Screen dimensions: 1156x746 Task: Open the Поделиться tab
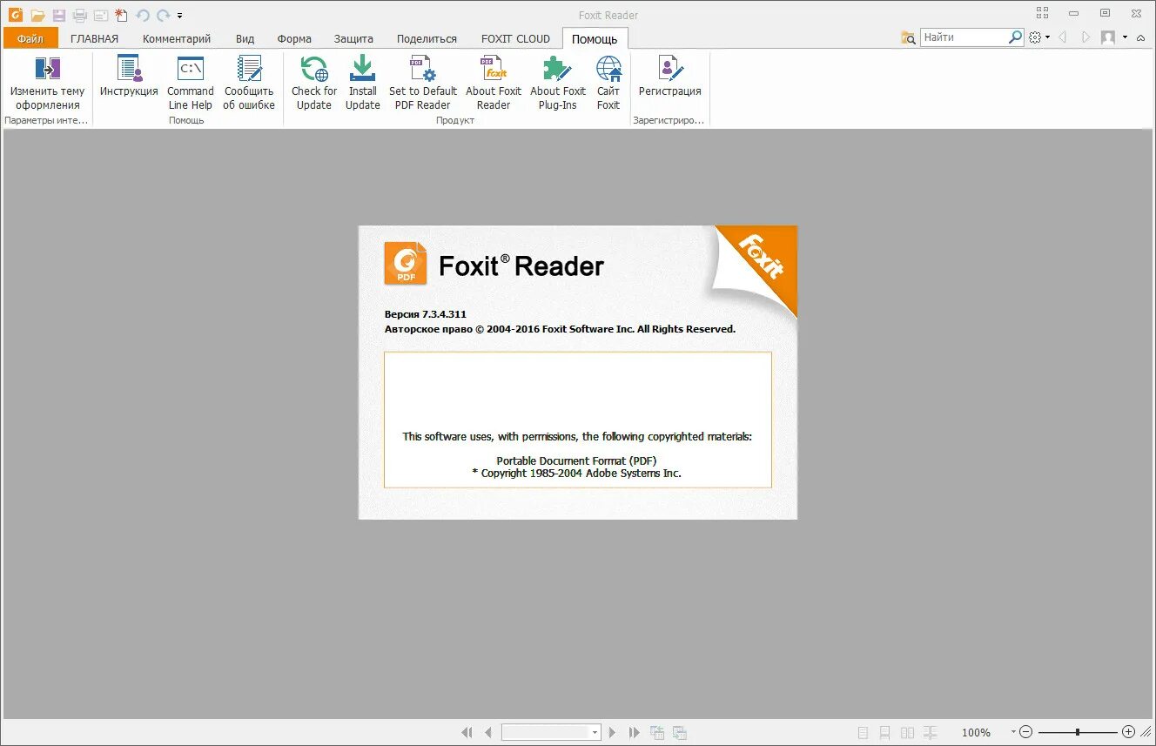pyautogui.click(x=427, y=38)
